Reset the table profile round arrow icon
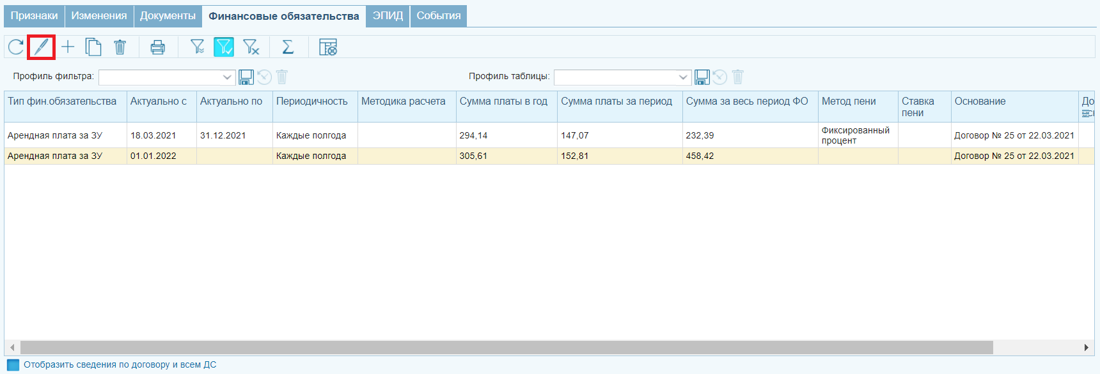This screenshot has width=1100, height=374. coord(719,77)
